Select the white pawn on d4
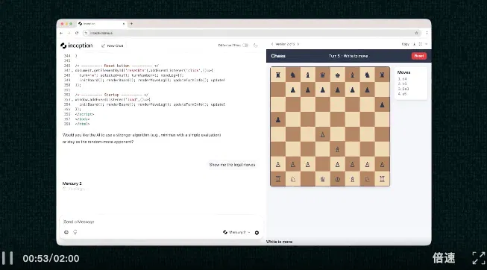487x270 pixels. point(323,134)
